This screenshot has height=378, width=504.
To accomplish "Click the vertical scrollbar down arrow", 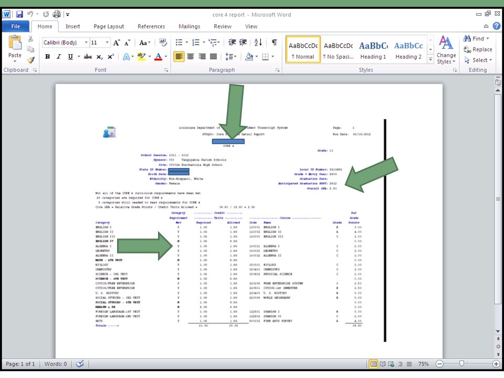I will [x=498, y=331].
